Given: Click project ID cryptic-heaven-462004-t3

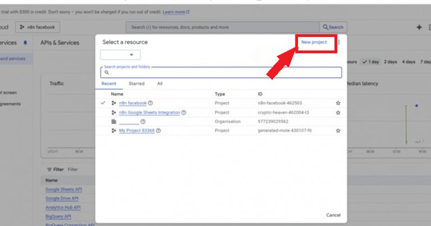Looking at the screenshot, I should click(283, 113).
